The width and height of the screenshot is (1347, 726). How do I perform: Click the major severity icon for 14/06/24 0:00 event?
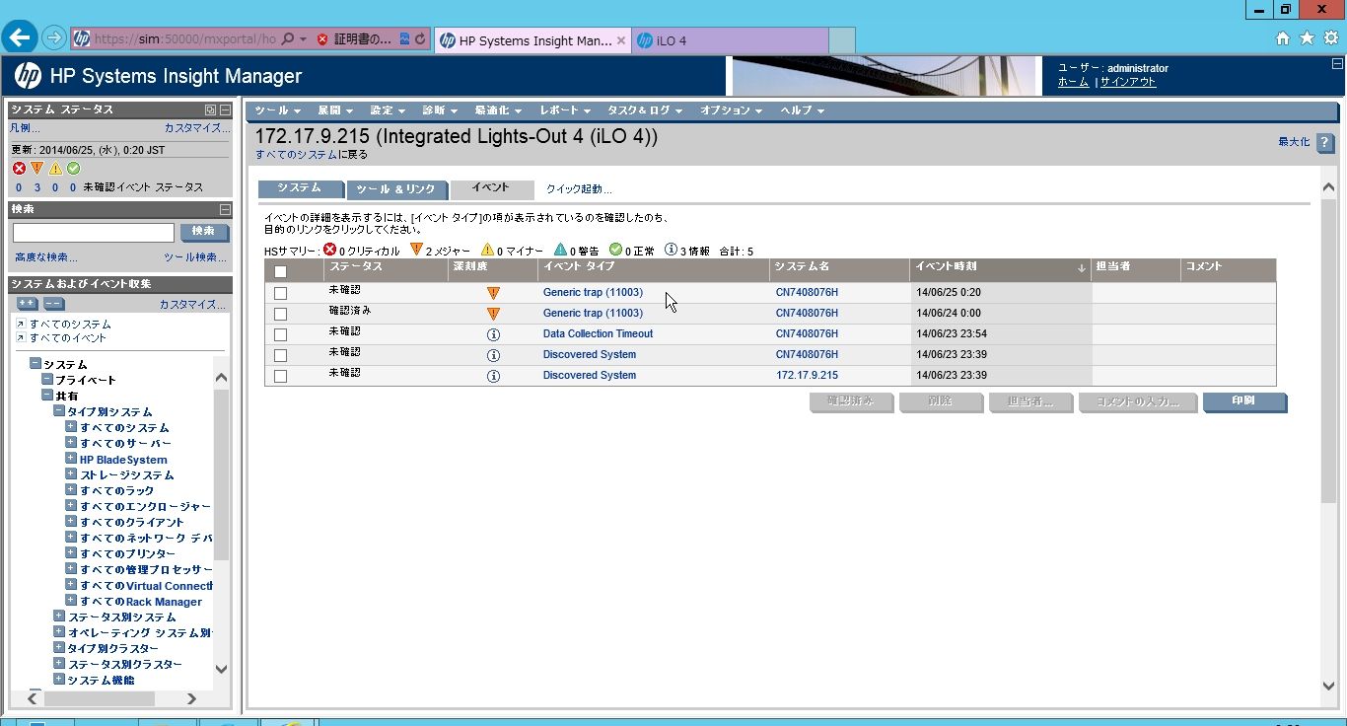point(493,314)
